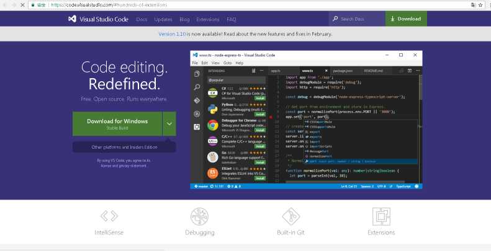The height and width of the screenshot is (251, 491).
Task: Pick the highlighted port autocomplete suggestion
Action: [361, 161]
